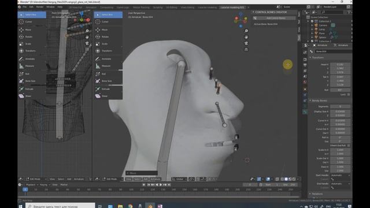Click the pan hand gizmo in the right viewport
The width and height of the screenshot is (370, 208).
tap(246, 37)
